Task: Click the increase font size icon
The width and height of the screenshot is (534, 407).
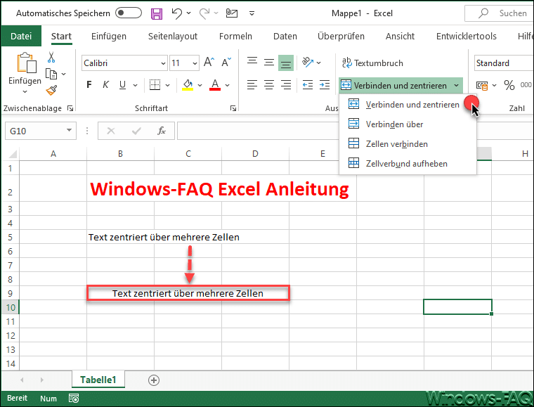Action: coord(209,63)
